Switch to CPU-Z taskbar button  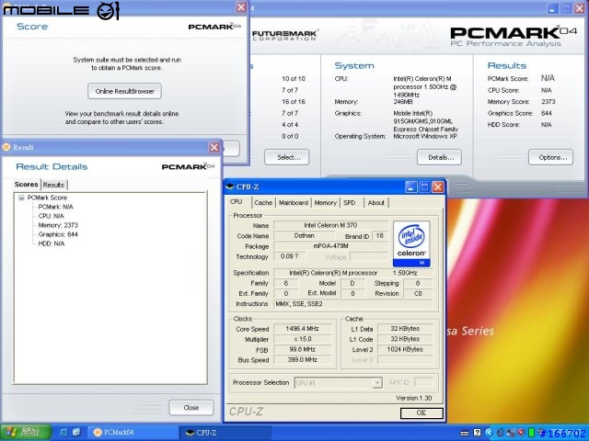(x=225, y=433)
